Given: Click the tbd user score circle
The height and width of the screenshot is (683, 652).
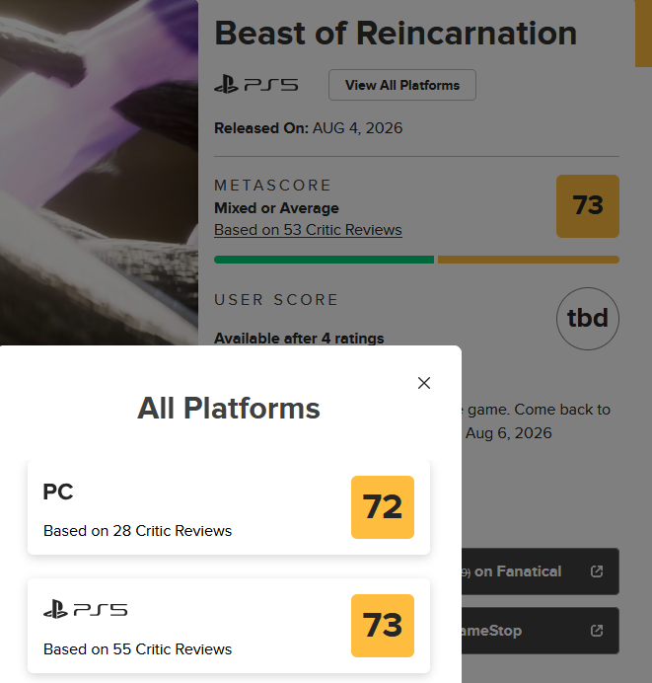Looking at the screenshot, I should coord(588,319).
